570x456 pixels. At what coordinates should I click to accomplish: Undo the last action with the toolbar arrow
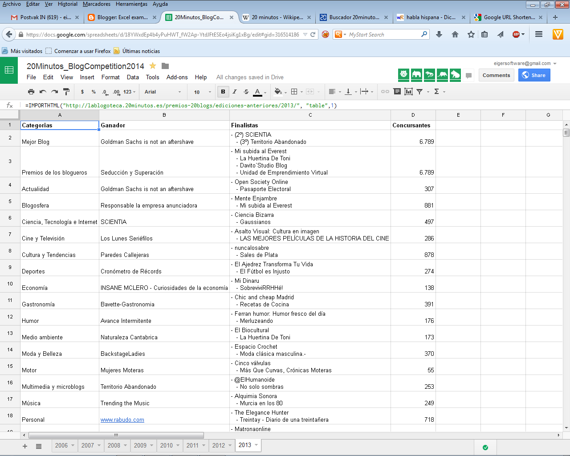point(43,92)
